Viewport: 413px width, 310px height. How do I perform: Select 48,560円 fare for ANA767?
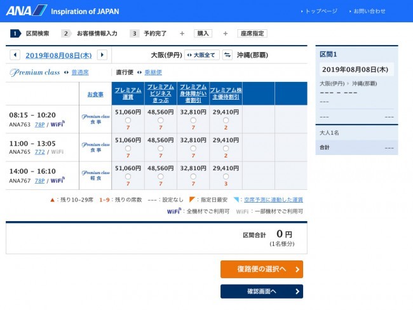point(161,177)
